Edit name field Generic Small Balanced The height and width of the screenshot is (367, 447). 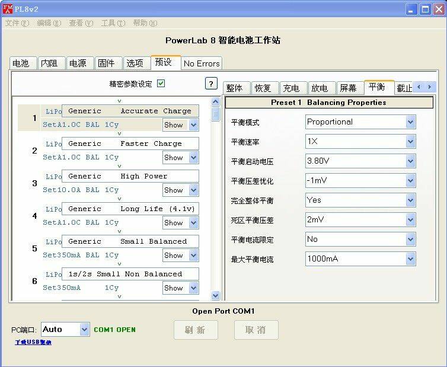coord(130,241)
